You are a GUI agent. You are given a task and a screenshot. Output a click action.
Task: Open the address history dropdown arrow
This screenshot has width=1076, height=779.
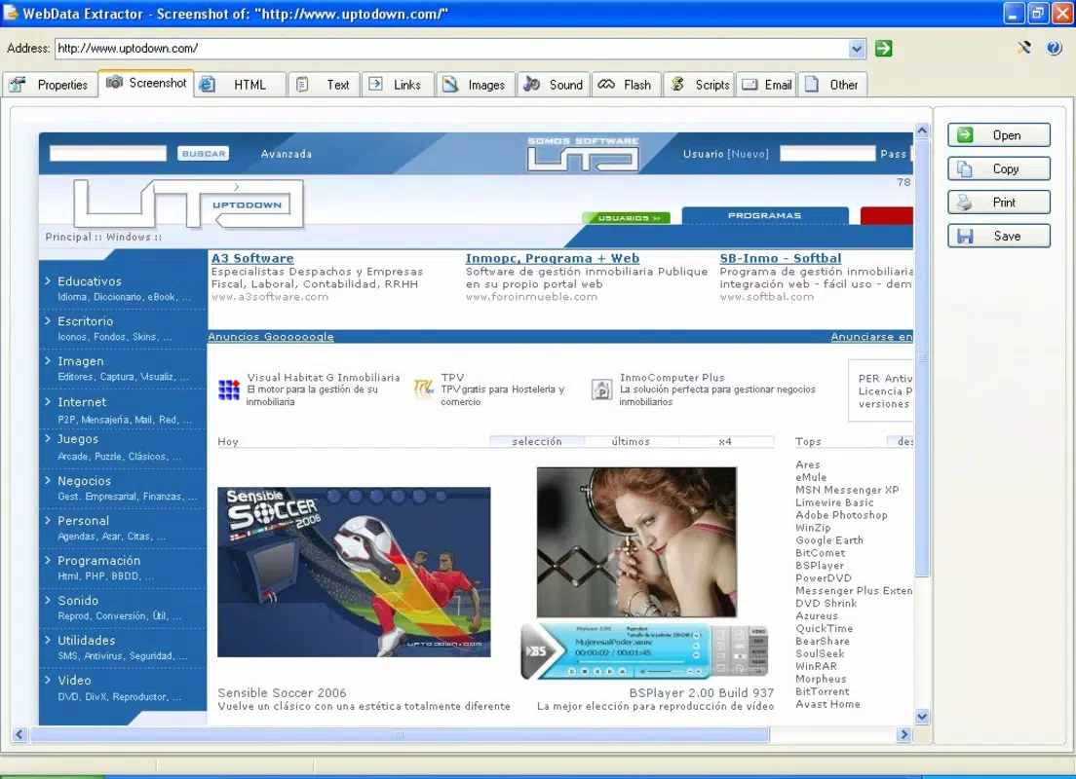(x=857, y=49)
